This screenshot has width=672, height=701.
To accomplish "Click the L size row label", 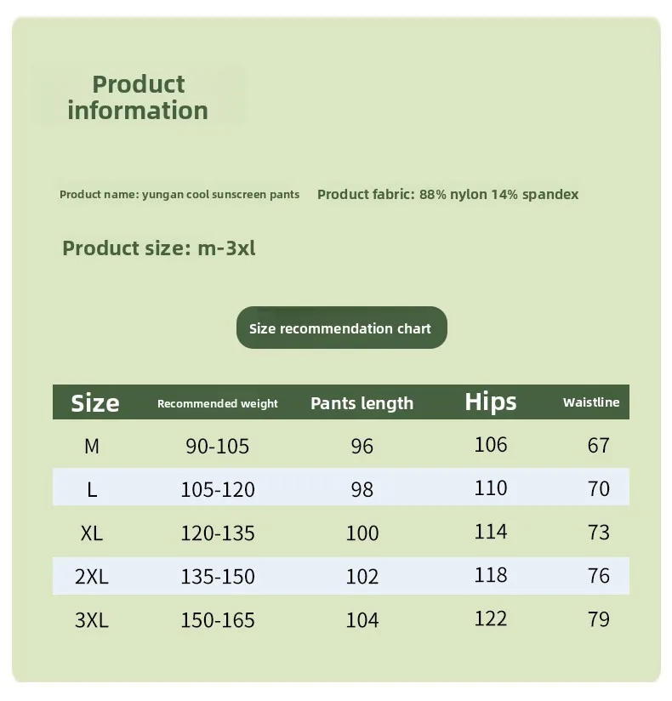I will coord(92,489).
